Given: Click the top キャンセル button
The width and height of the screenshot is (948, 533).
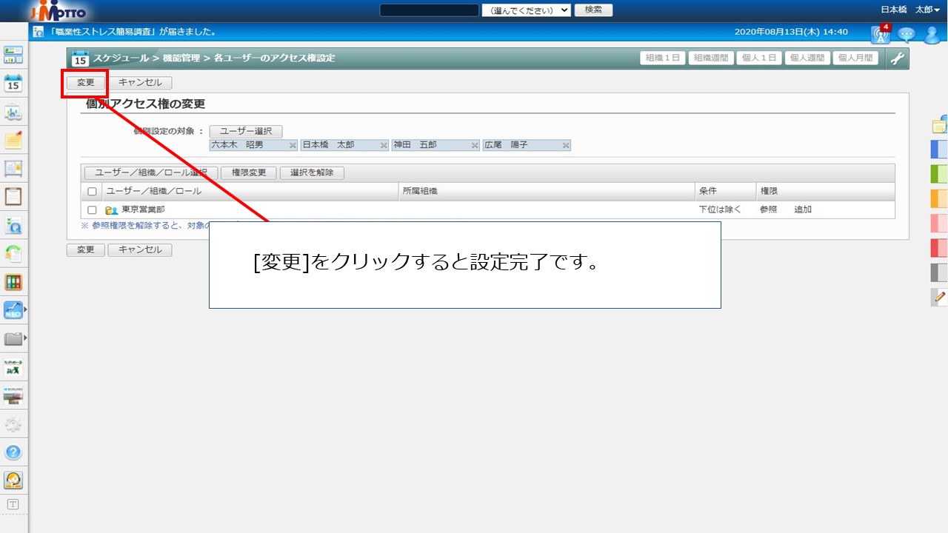Looking at the screenshot, I should [x=140, y=83].
